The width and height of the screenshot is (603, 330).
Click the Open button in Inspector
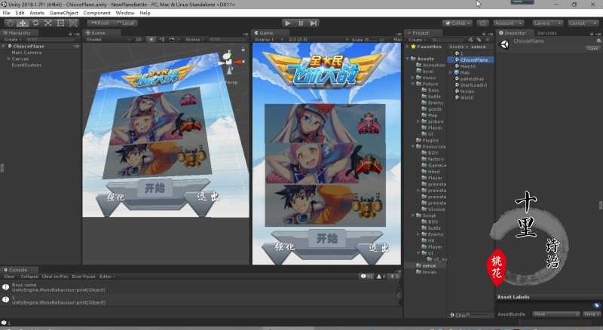point(592,48)
